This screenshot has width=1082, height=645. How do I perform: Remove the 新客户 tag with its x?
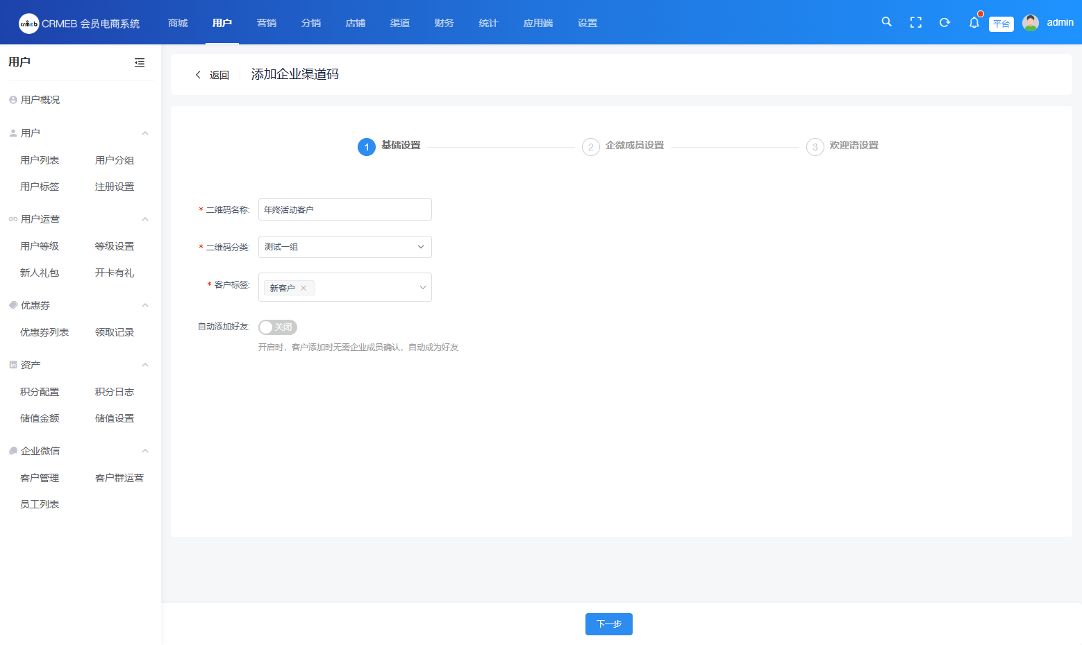[303, 288]
